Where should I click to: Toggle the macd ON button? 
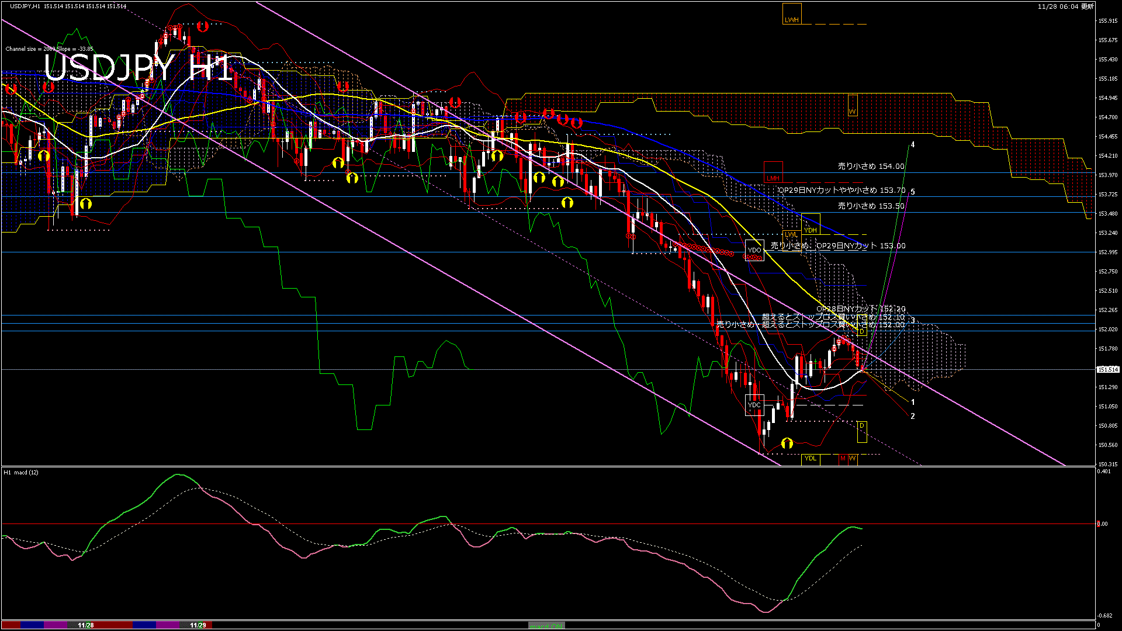pyautogui.click(x=546, y=626)
